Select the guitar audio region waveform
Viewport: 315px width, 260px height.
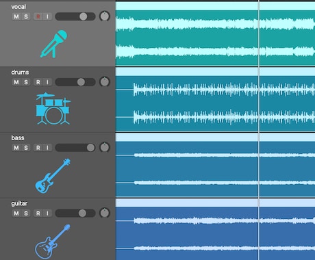tap(216, 233)
